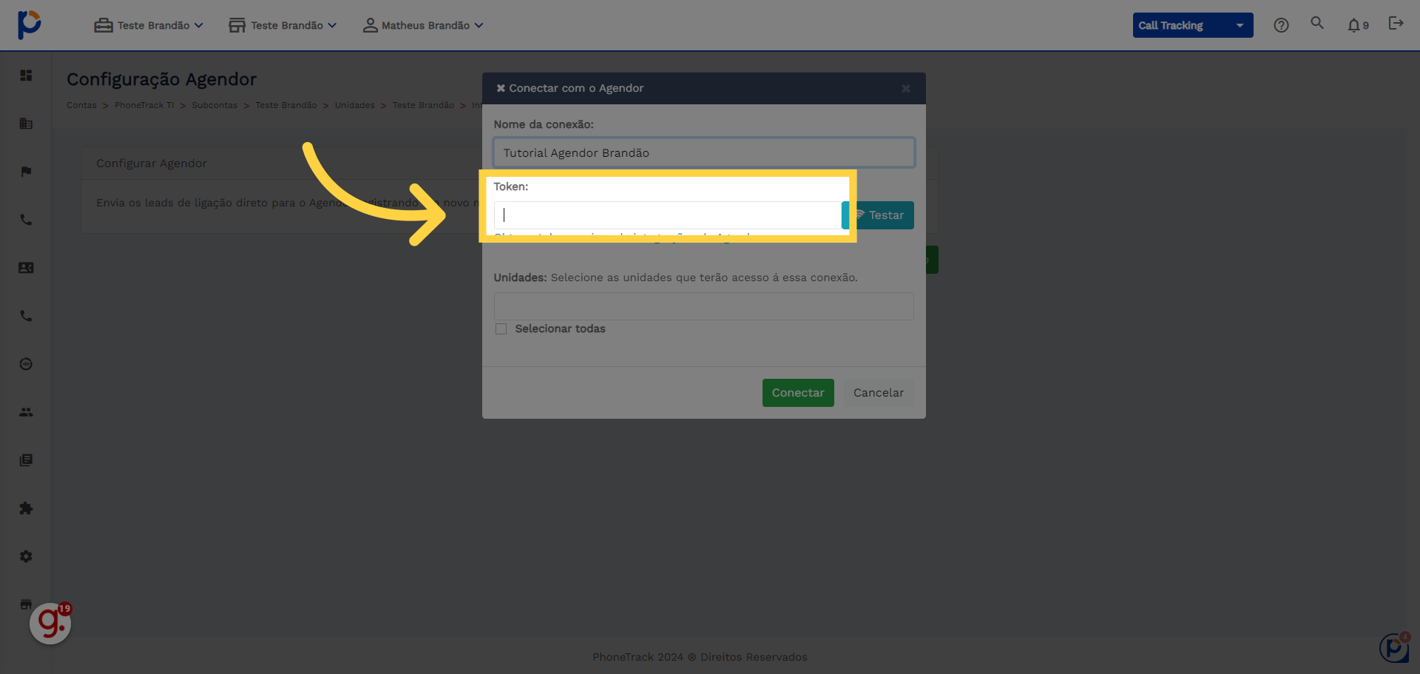The image size is (1420, 674).
Task: Open notifications bell showing 9
Action: (x=1358, y=25)
